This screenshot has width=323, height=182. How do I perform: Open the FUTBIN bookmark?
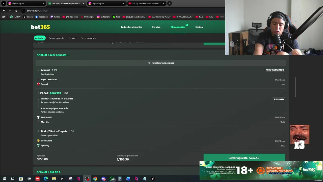15,17
